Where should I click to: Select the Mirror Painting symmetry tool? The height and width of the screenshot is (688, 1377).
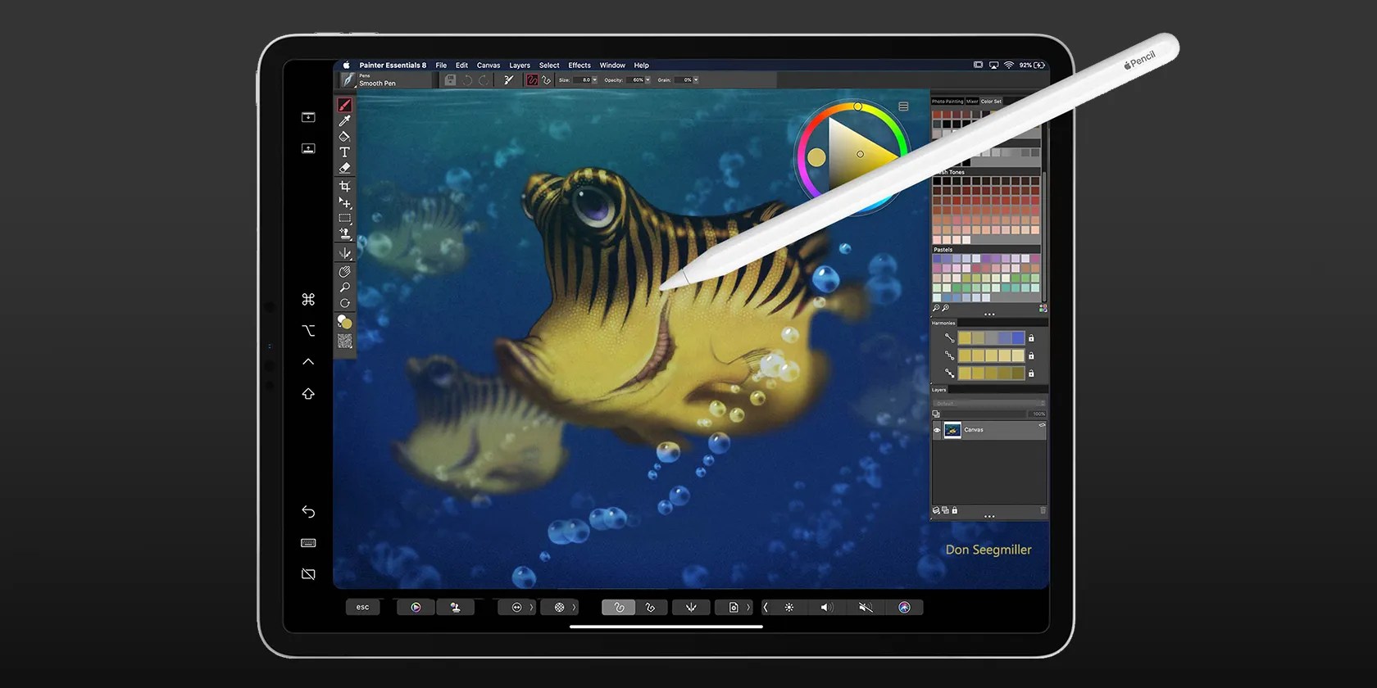click(x=345, y=253)
